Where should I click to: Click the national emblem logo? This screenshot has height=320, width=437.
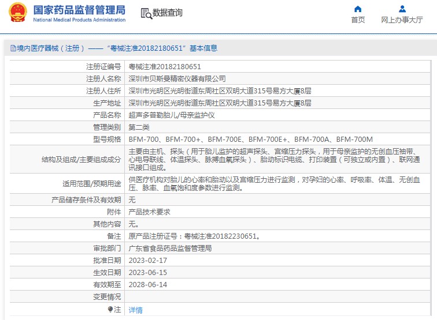coord(18,13)
